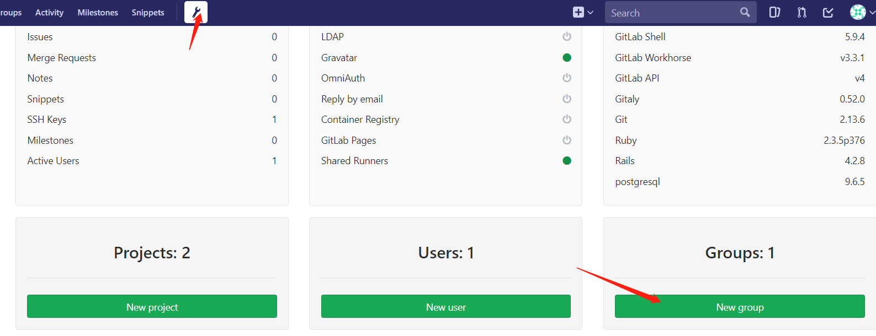Open the Merge requests navbar icon
The image size is (876, 336).
(x=801, y=12)
